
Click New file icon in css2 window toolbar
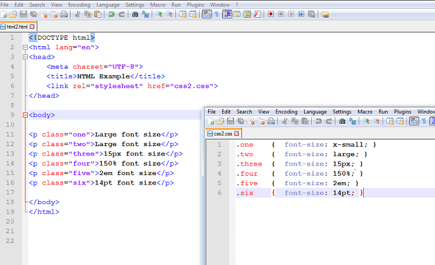[x=210, y=121]
